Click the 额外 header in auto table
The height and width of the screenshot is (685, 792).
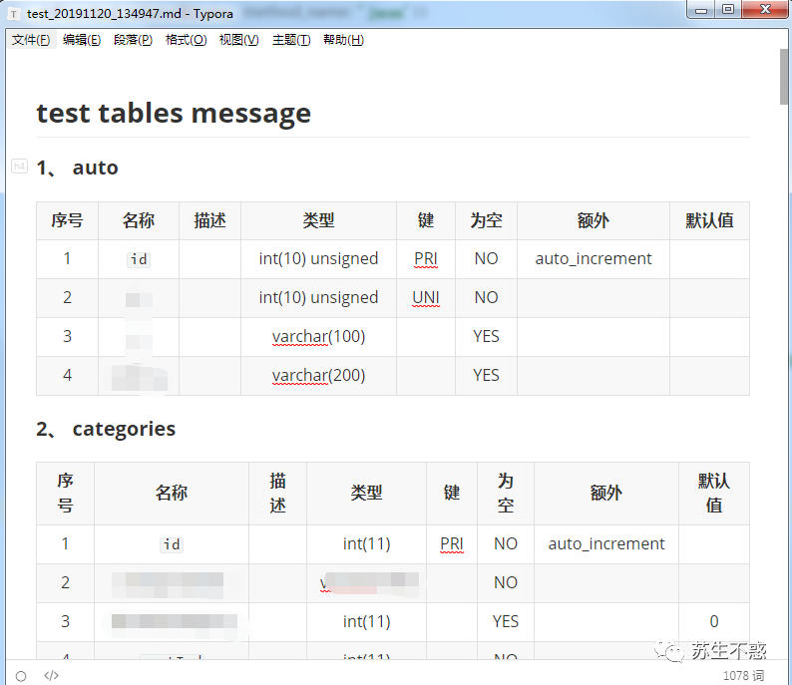coord(594,220)
